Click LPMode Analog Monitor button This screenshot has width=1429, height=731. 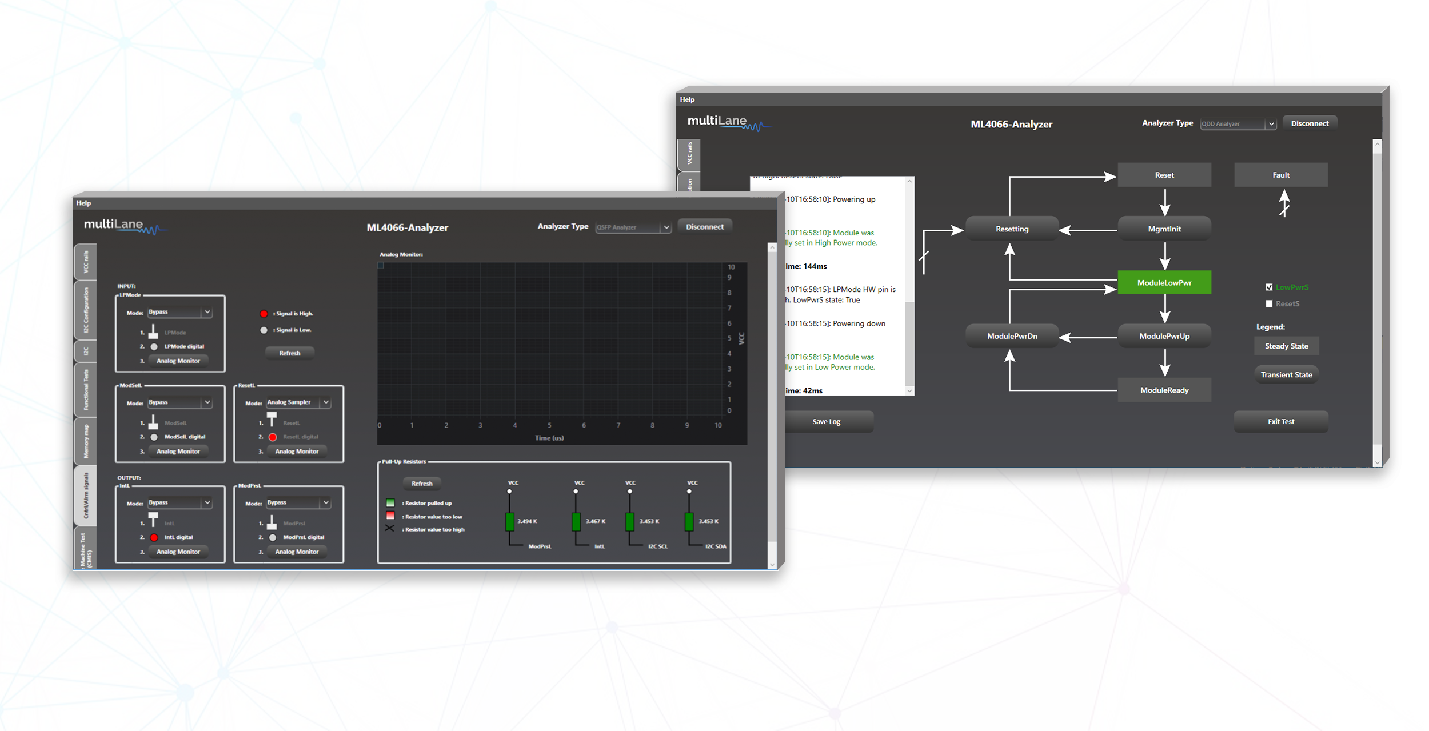(x=178, y=361)
